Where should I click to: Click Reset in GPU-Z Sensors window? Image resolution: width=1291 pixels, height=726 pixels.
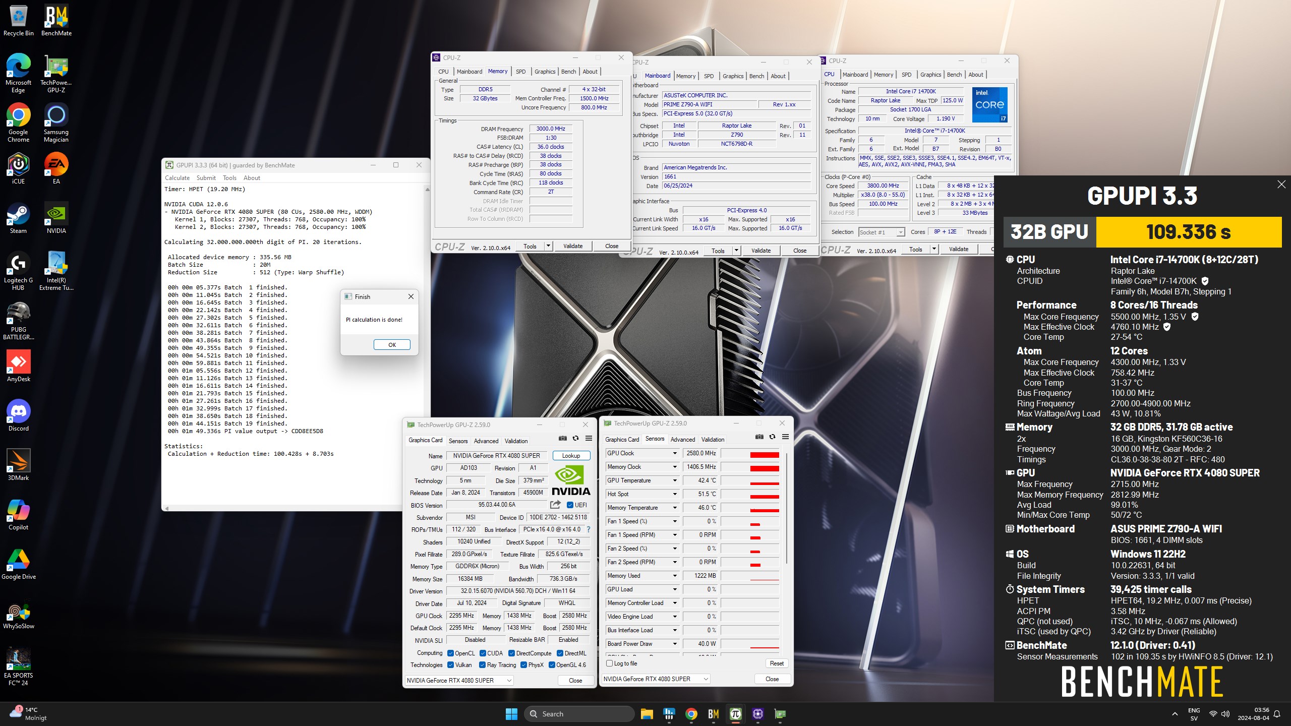click(x=777, y=663)
